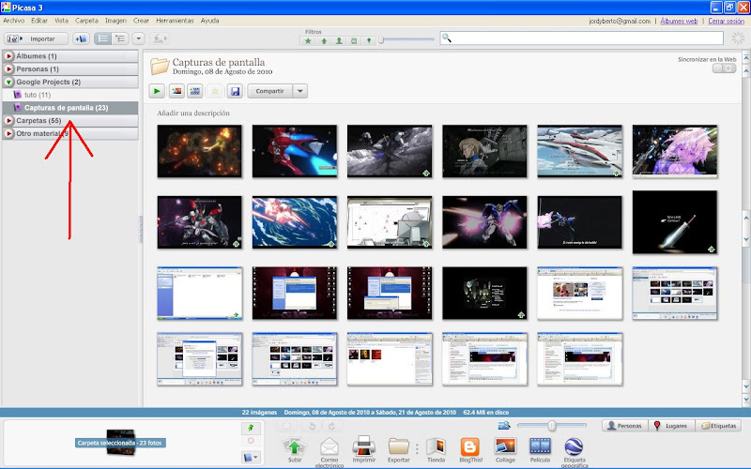Create a new album with the toolbar icon
Image resolution: width=751 pixels, height=469 pixels.
coord(81,38)
